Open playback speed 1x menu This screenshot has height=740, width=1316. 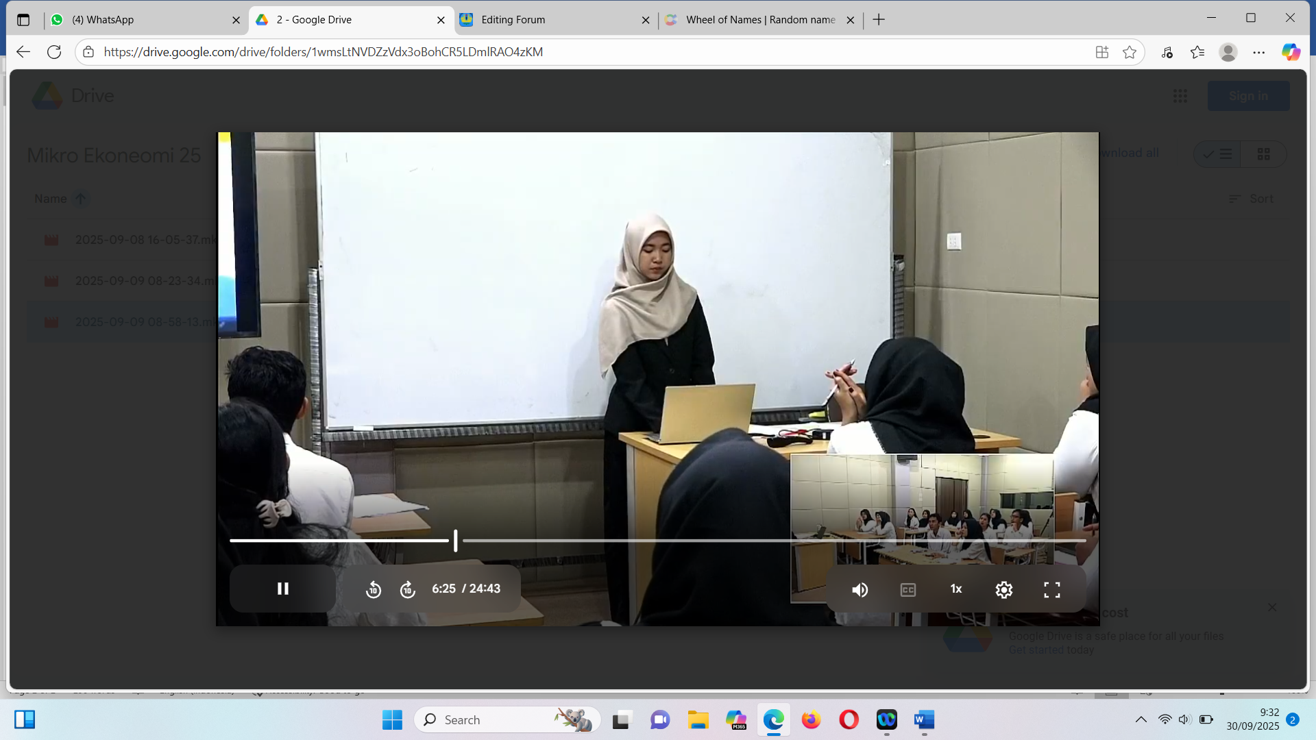pyautogui.click(x=956, y=589)
